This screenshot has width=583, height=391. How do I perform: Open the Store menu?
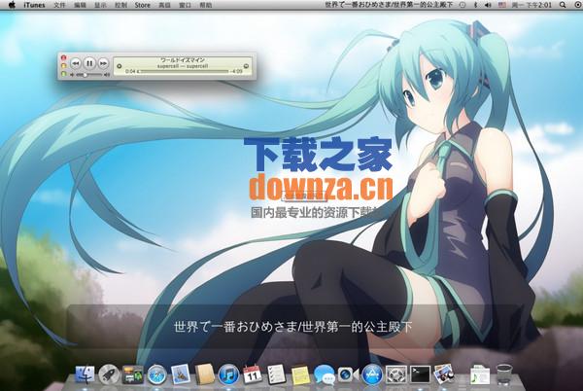[143, 5]
